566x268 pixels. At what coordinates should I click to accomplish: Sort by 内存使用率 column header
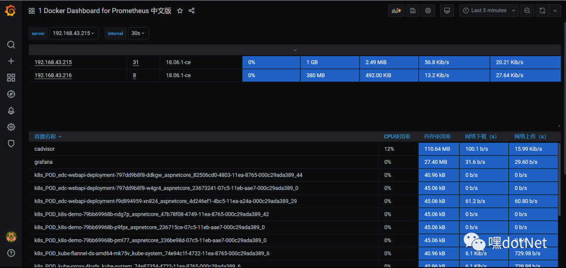[438, 136]
